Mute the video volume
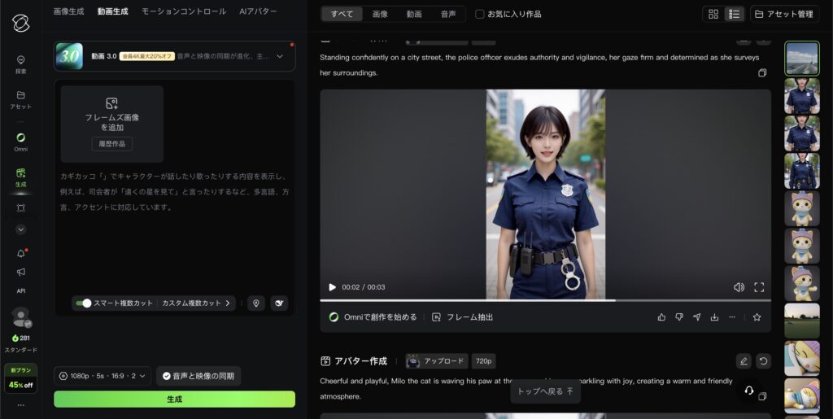The image size is (833, 419). coord(739,287)
